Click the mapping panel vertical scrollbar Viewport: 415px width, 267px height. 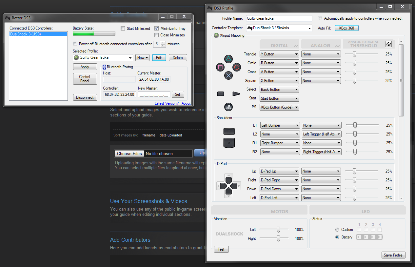[x=401, y=81]
